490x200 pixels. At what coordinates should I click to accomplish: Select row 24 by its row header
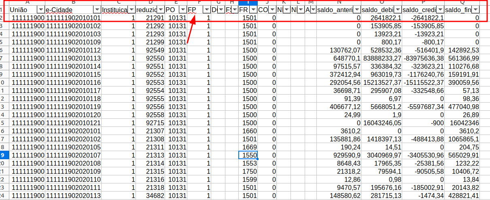pos(3,196)
